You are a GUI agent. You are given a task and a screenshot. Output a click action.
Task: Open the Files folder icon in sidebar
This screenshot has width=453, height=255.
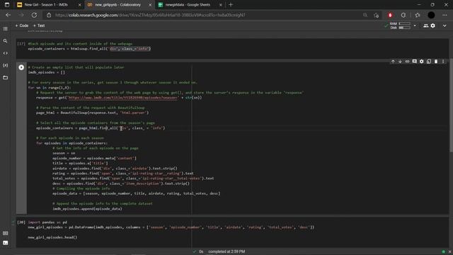pos(5,77)
